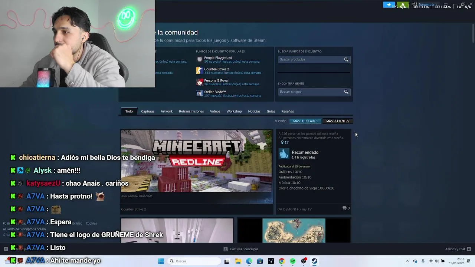Screen dimensions: 475x267
Task: Click Gestionar descargas link
Action: coord(244,249)
